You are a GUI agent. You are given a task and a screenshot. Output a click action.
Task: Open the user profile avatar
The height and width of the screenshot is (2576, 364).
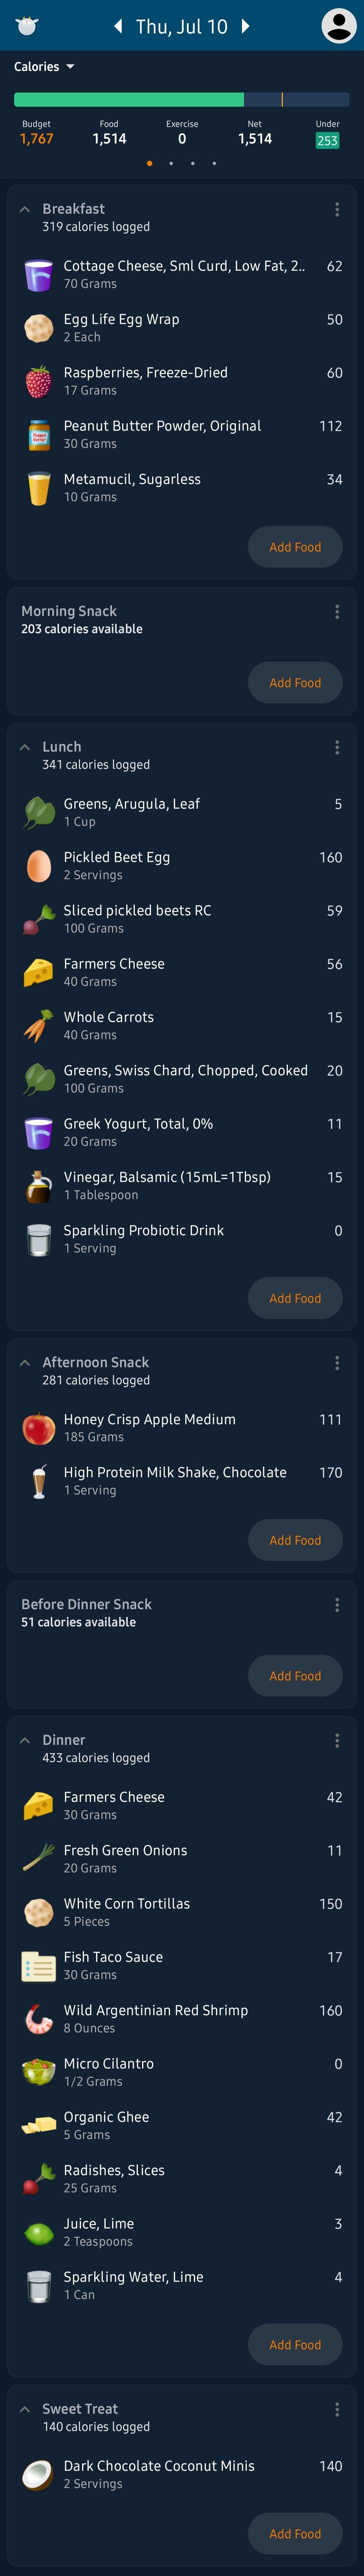(x=338, y=26)
